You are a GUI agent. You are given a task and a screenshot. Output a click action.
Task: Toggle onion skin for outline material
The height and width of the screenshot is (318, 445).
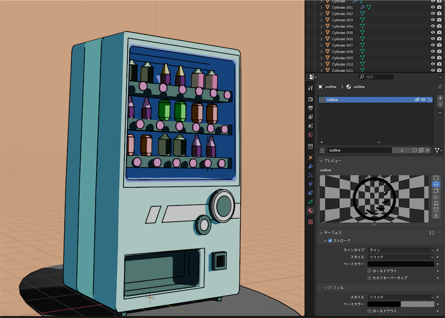click(417, 99)
